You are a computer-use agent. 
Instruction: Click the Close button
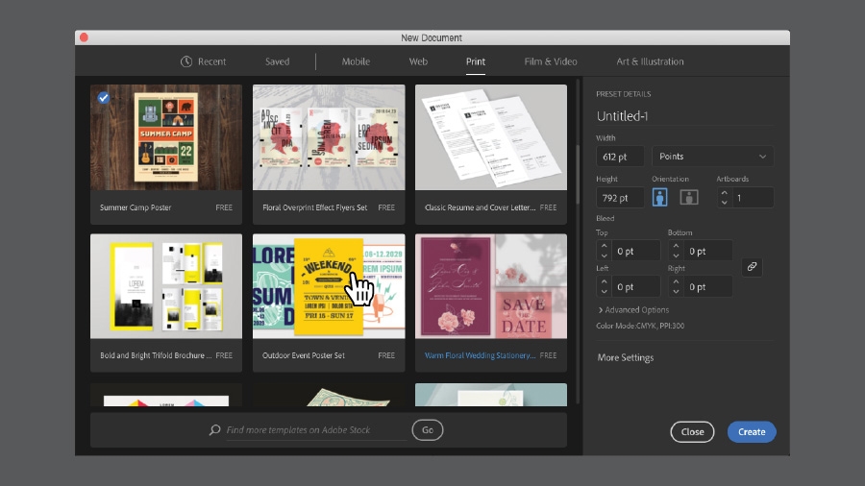[692, 432]
